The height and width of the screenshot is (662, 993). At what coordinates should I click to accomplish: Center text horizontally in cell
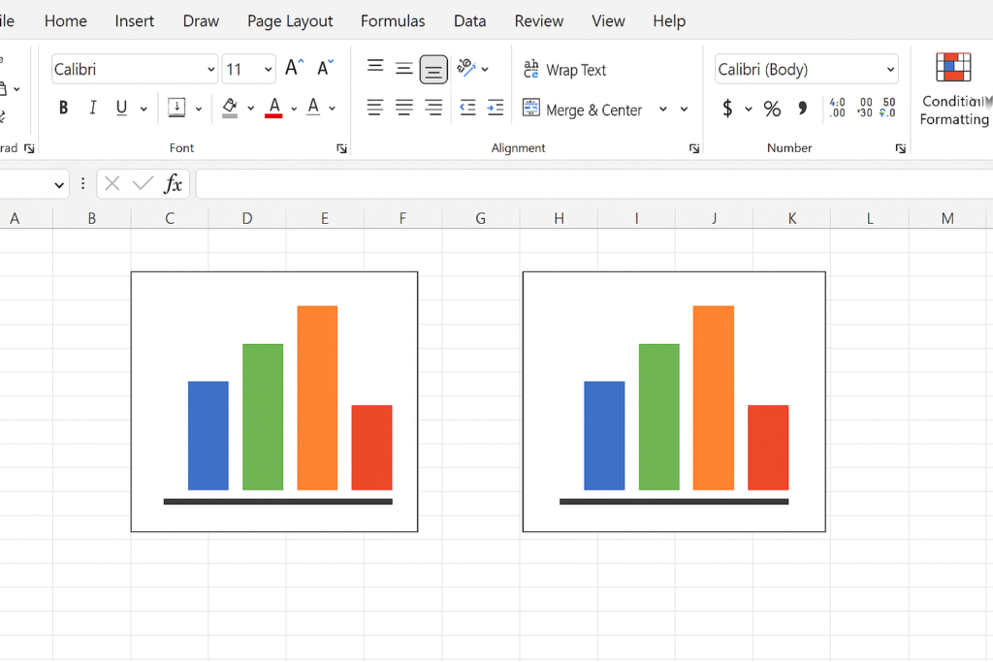404,108
